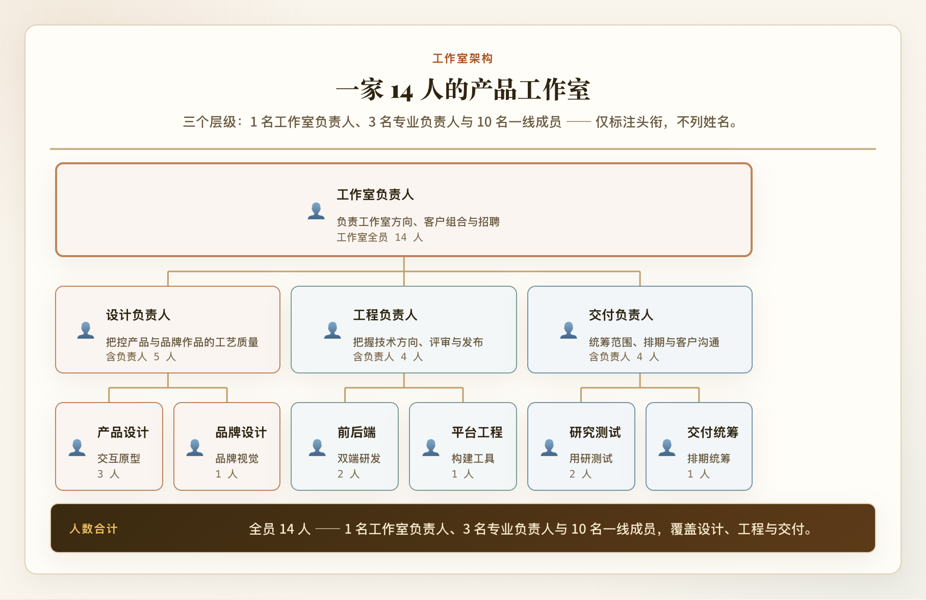
Task: Click the avatar icon beside 前后端
Action: pos(317,447)
